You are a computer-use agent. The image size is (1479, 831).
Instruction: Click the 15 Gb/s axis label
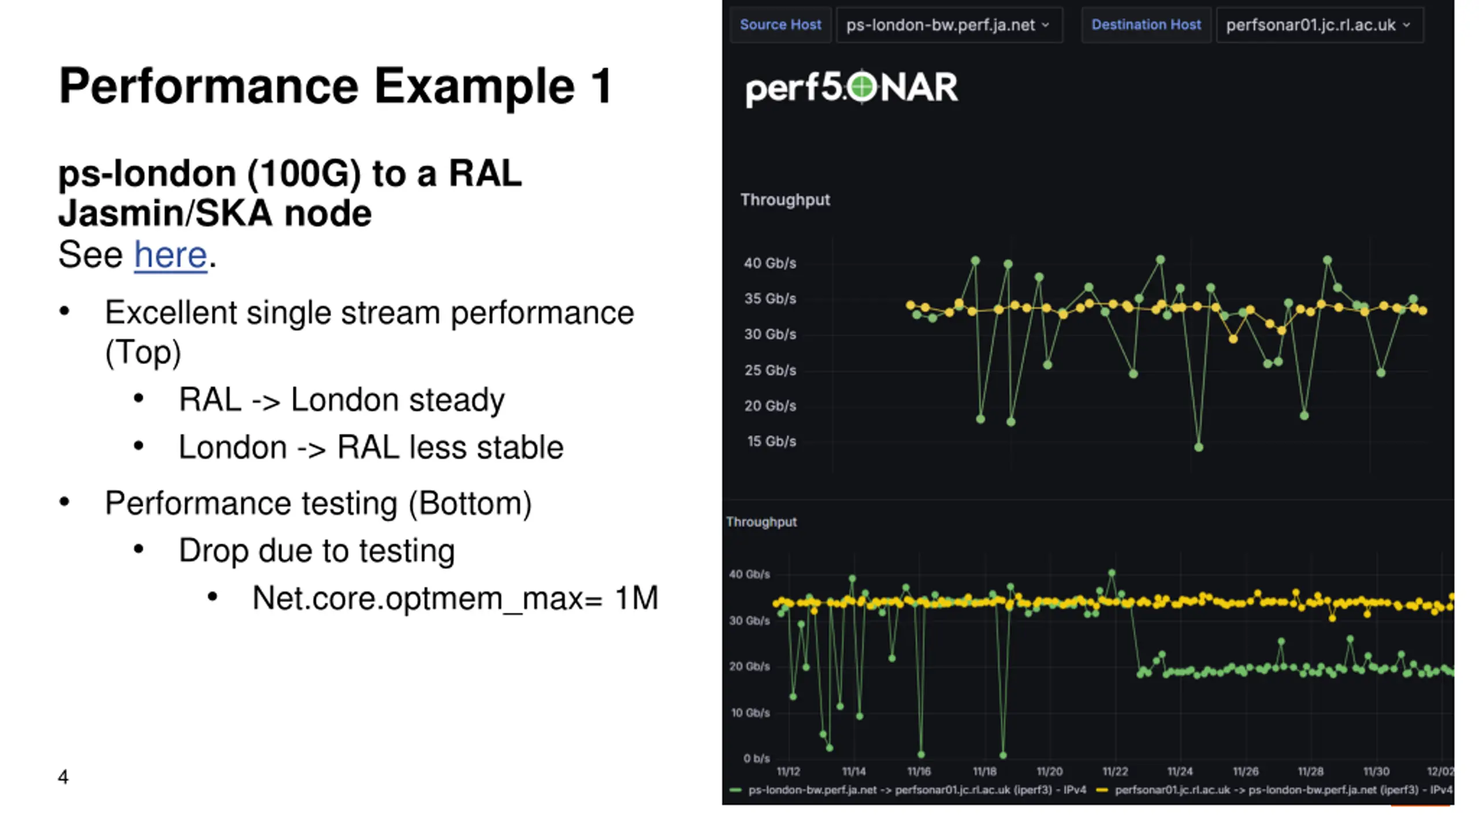[x=771, y=441]
